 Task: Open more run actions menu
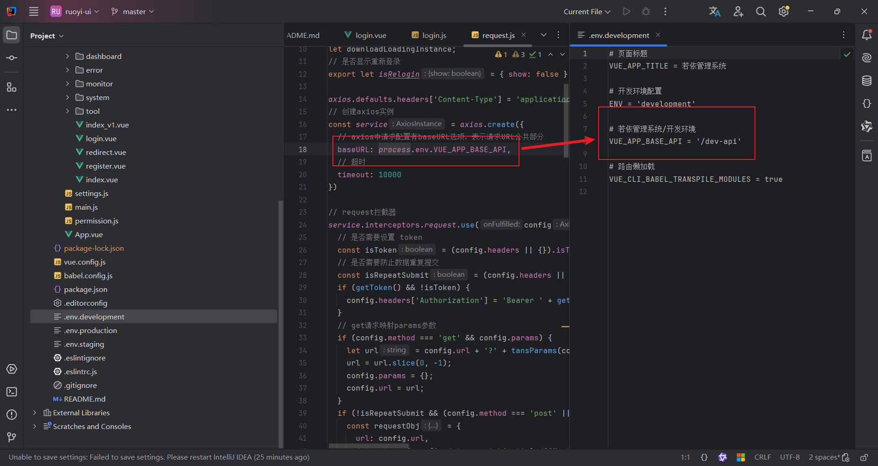coord(665,11)
